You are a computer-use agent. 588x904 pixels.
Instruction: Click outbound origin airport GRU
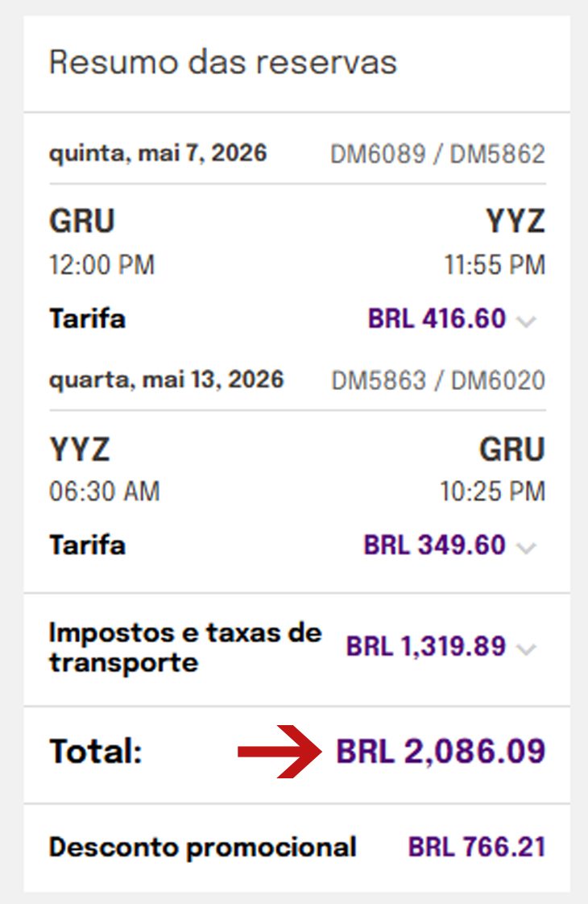coord(82,222)
